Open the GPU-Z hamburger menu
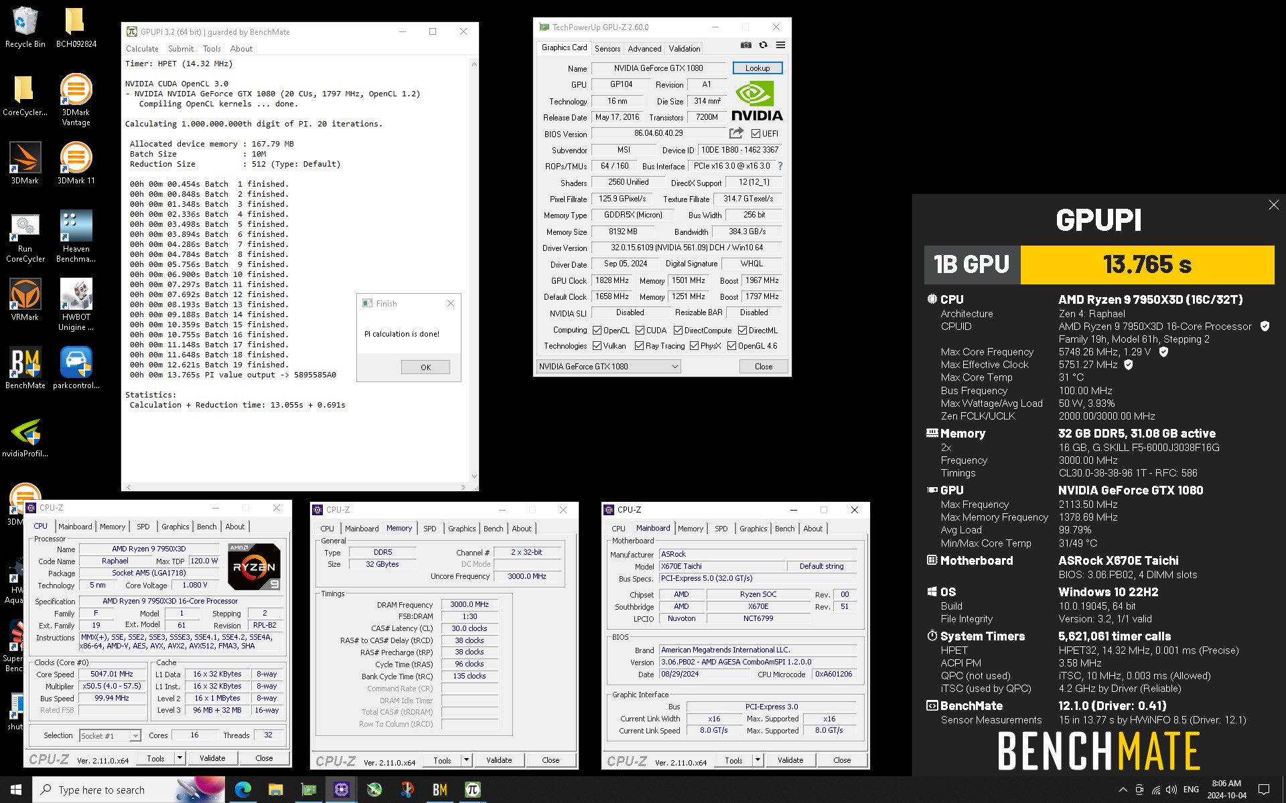This screenshot has height=803, width=1286. pos(780,46)
